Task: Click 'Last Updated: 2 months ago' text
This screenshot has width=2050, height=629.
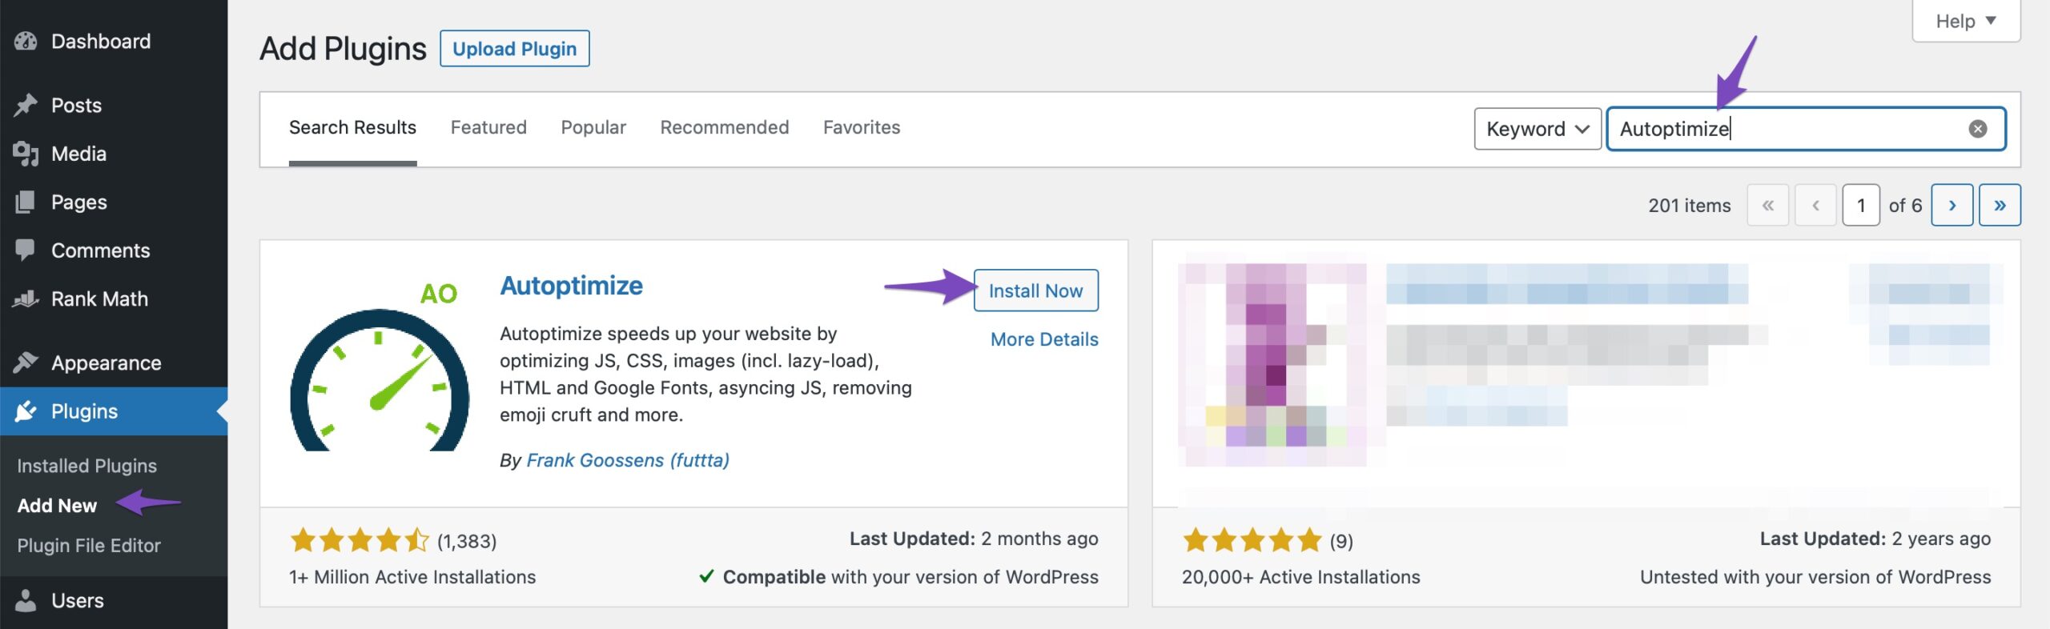Action: pyautogui.click(x=974, y=539)
